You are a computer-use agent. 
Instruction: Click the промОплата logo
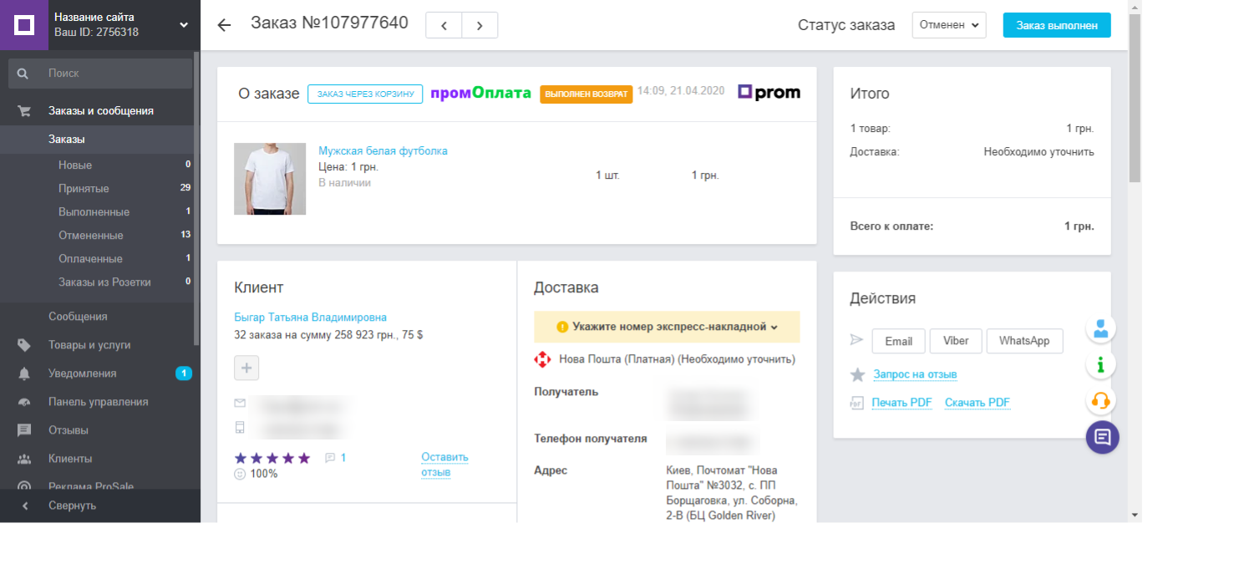point(481,94)
